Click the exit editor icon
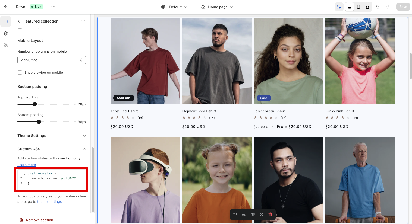 6,7
